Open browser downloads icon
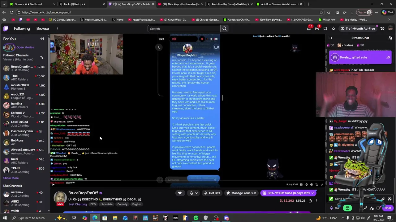Image resolution: width=396 pixels, height=222 pixels. 352,12
